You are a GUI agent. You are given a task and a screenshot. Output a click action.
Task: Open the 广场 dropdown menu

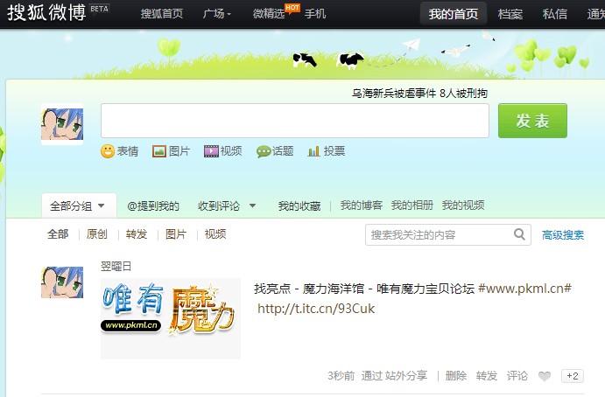pyautogui.click(x=217, y=14)
